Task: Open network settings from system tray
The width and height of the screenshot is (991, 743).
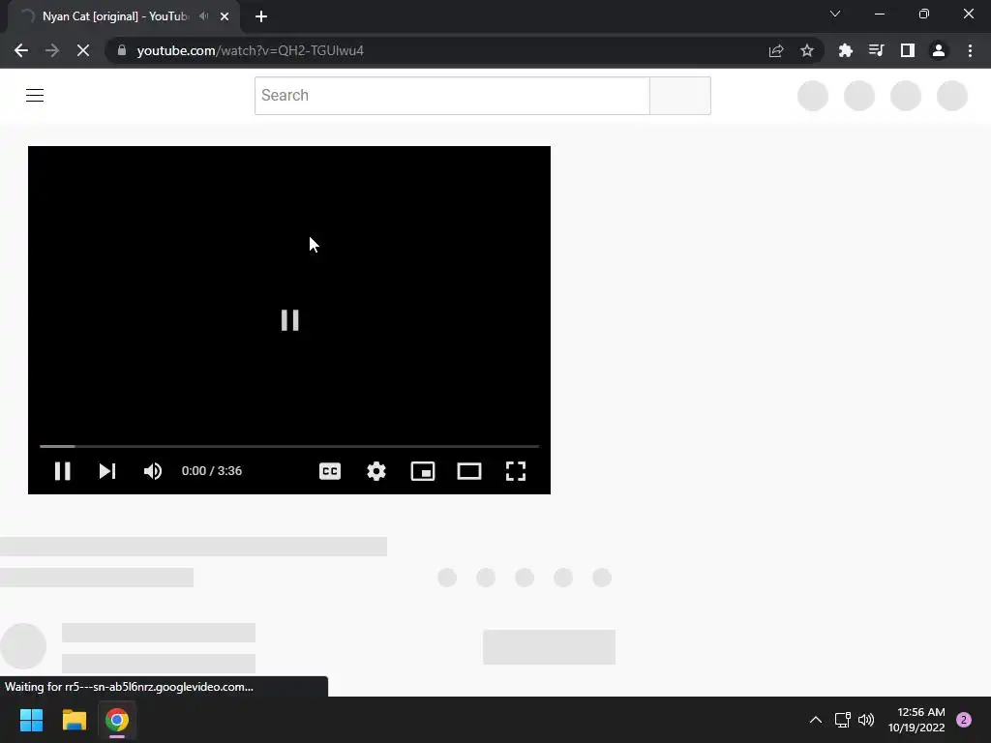Action: (x=843, y=720)
